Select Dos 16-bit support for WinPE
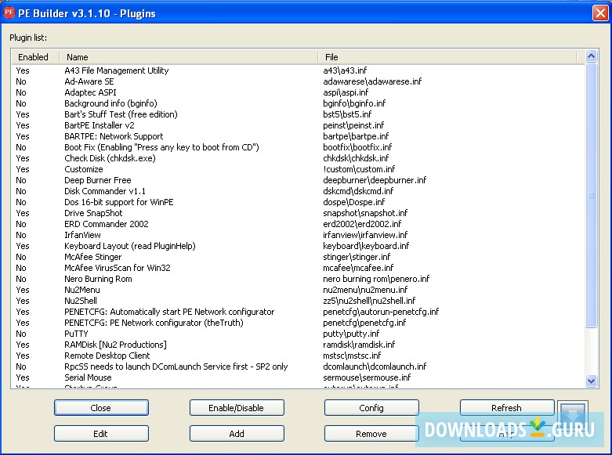Viewport: 612px width, 455px height. [x=118, y=202]
